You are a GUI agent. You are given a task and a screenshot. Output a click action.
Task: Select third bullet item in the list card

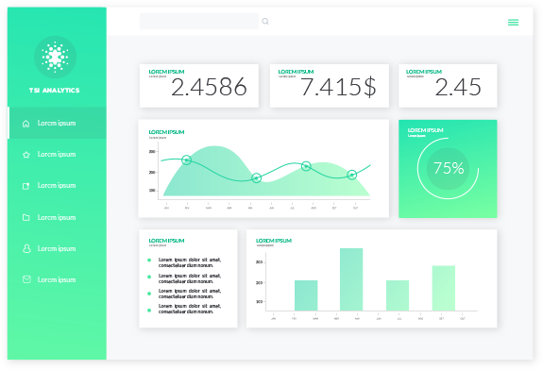[190, 294]
